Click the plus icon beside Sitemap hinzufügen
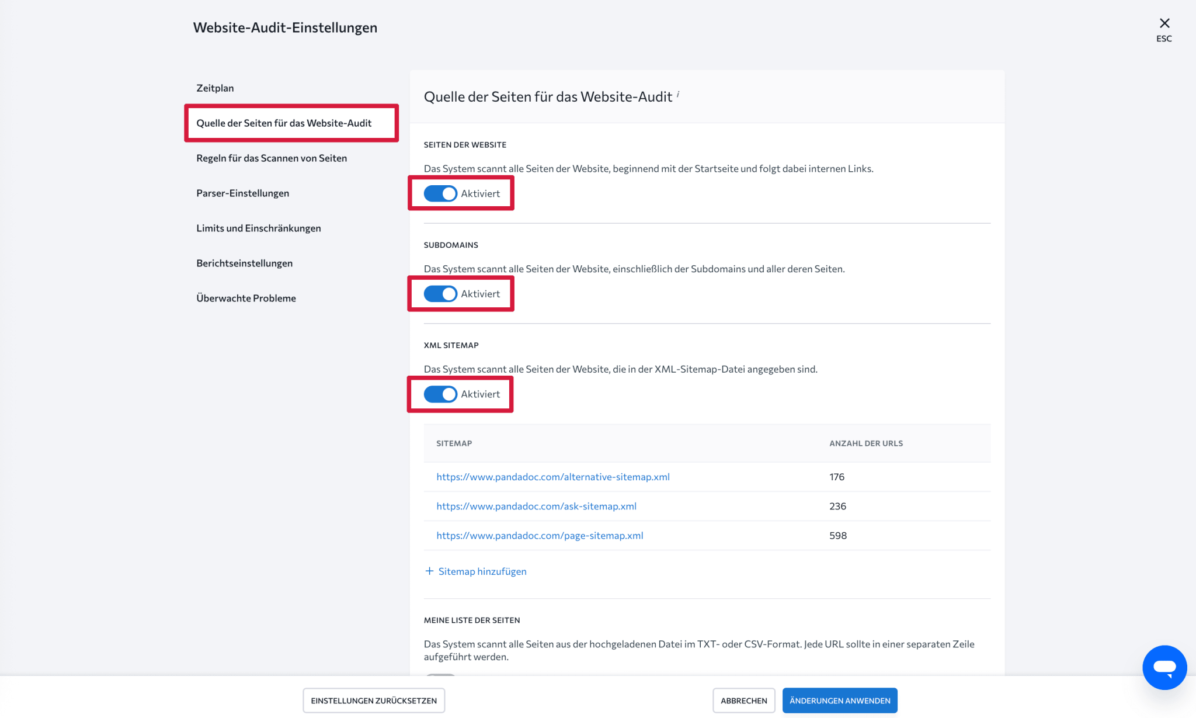Image resolution: width=1196 pixels, height=718 pixels. (x=429, y=571)
